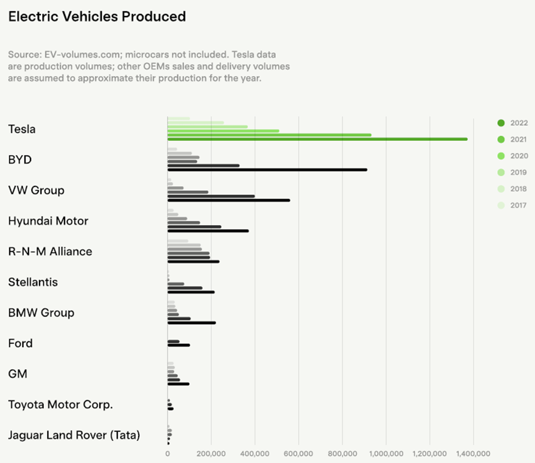Click the 2017 legend label
This screenshot has height=463, width=535.
[519, 205]
